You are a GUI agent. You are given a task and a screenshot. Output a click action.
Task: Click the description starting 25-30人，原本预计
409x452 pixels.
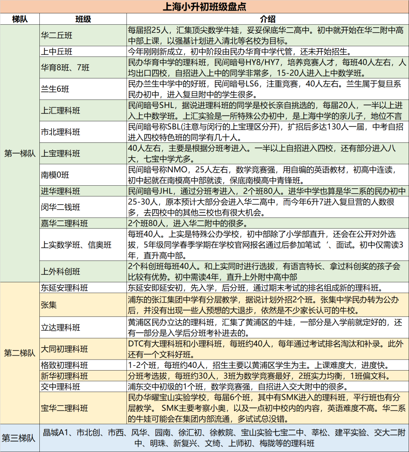pos(267,207)
